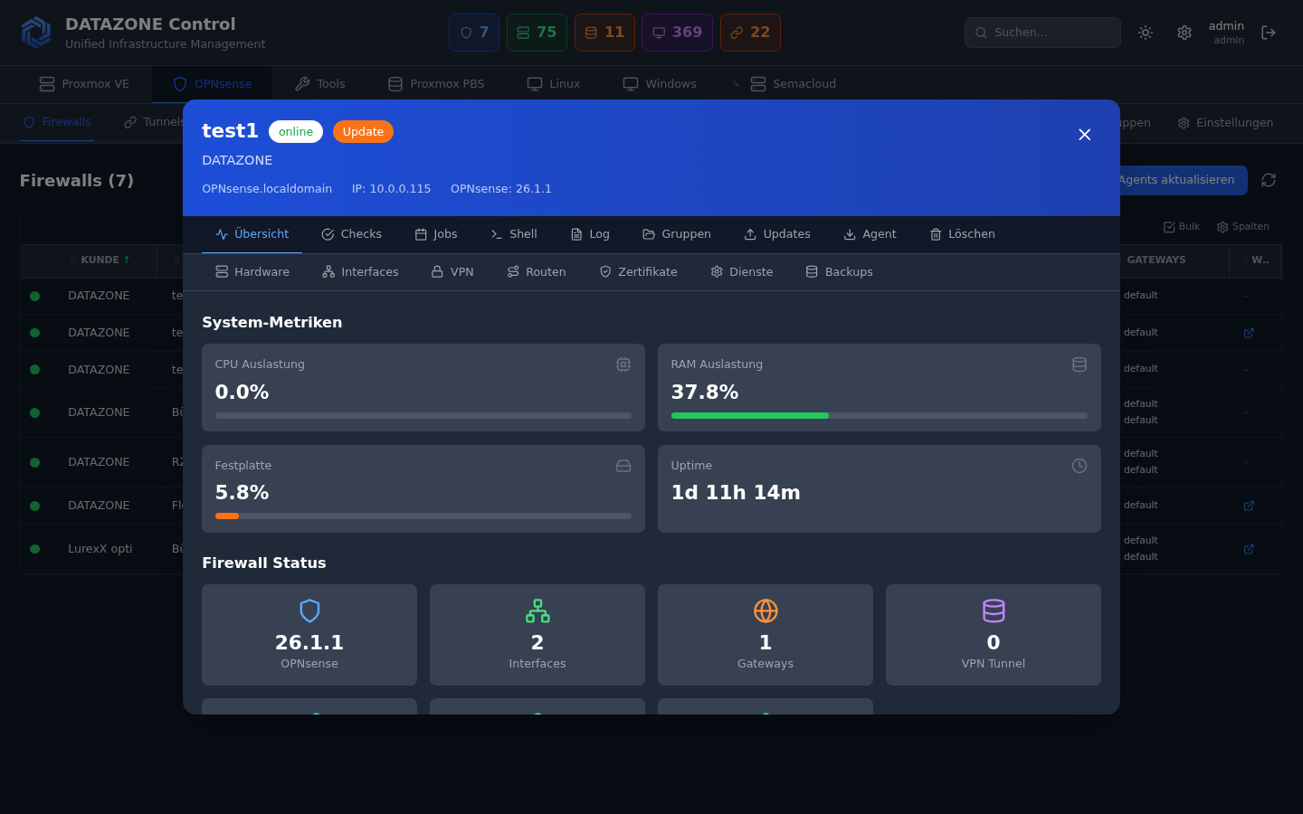
Task: Click the online status badge for test1
Action: (x=296, y=131)
